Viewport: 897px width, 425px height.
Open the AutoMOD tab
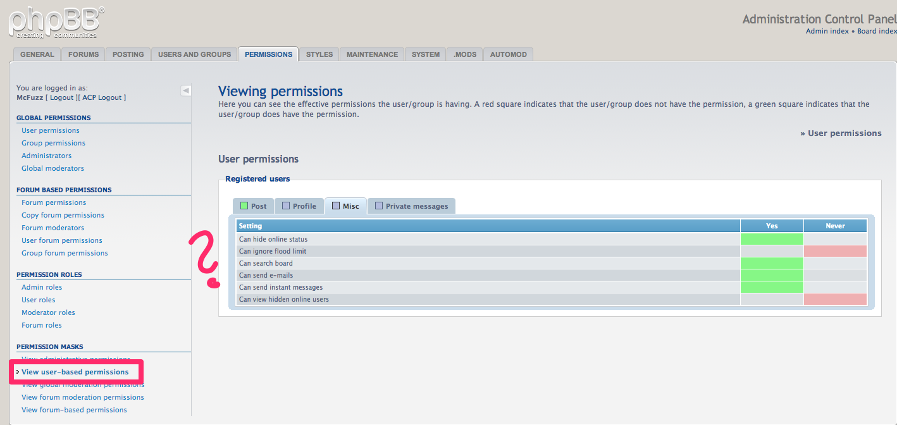click(x=509, y=54)
